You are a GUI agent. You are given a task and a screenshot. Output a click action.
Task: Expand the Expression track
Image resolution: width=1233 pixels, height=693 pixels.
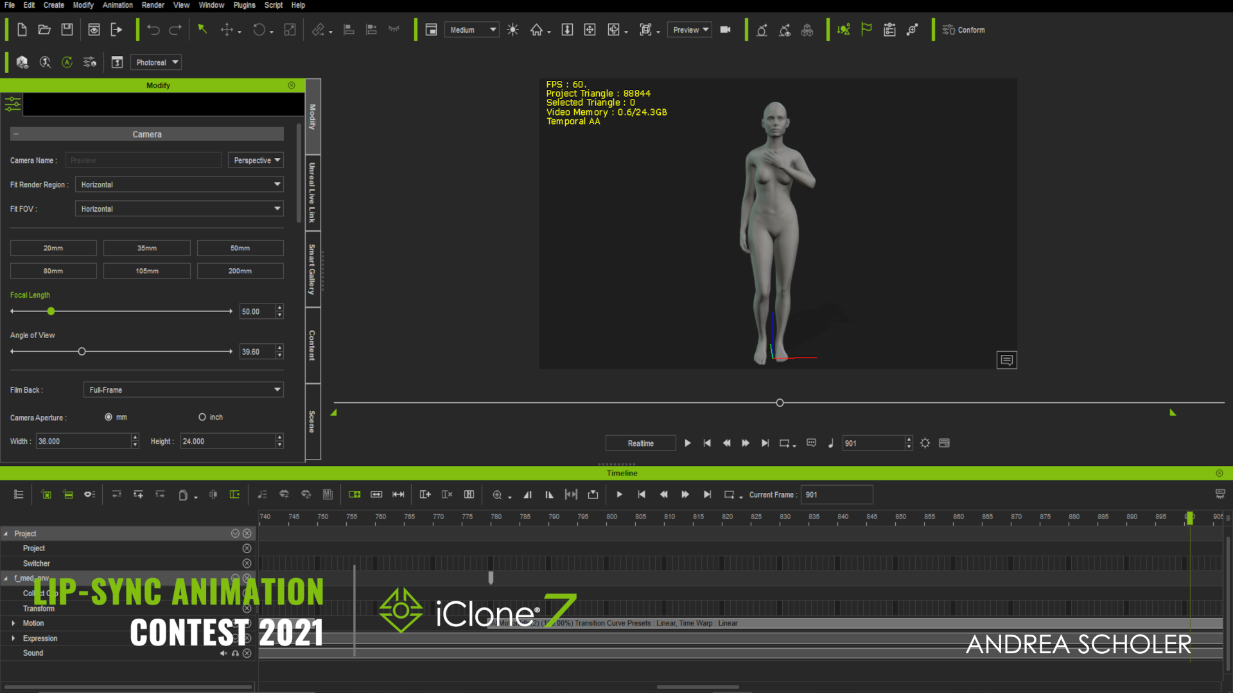point(13,638)
